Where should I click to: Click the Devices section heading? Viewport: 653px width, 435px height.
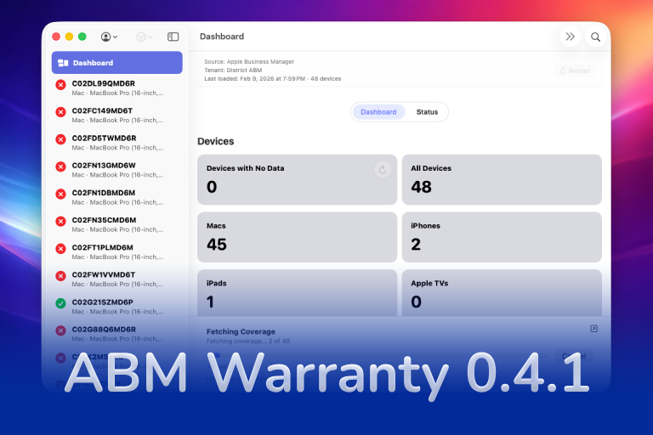(x=215, y=142)
